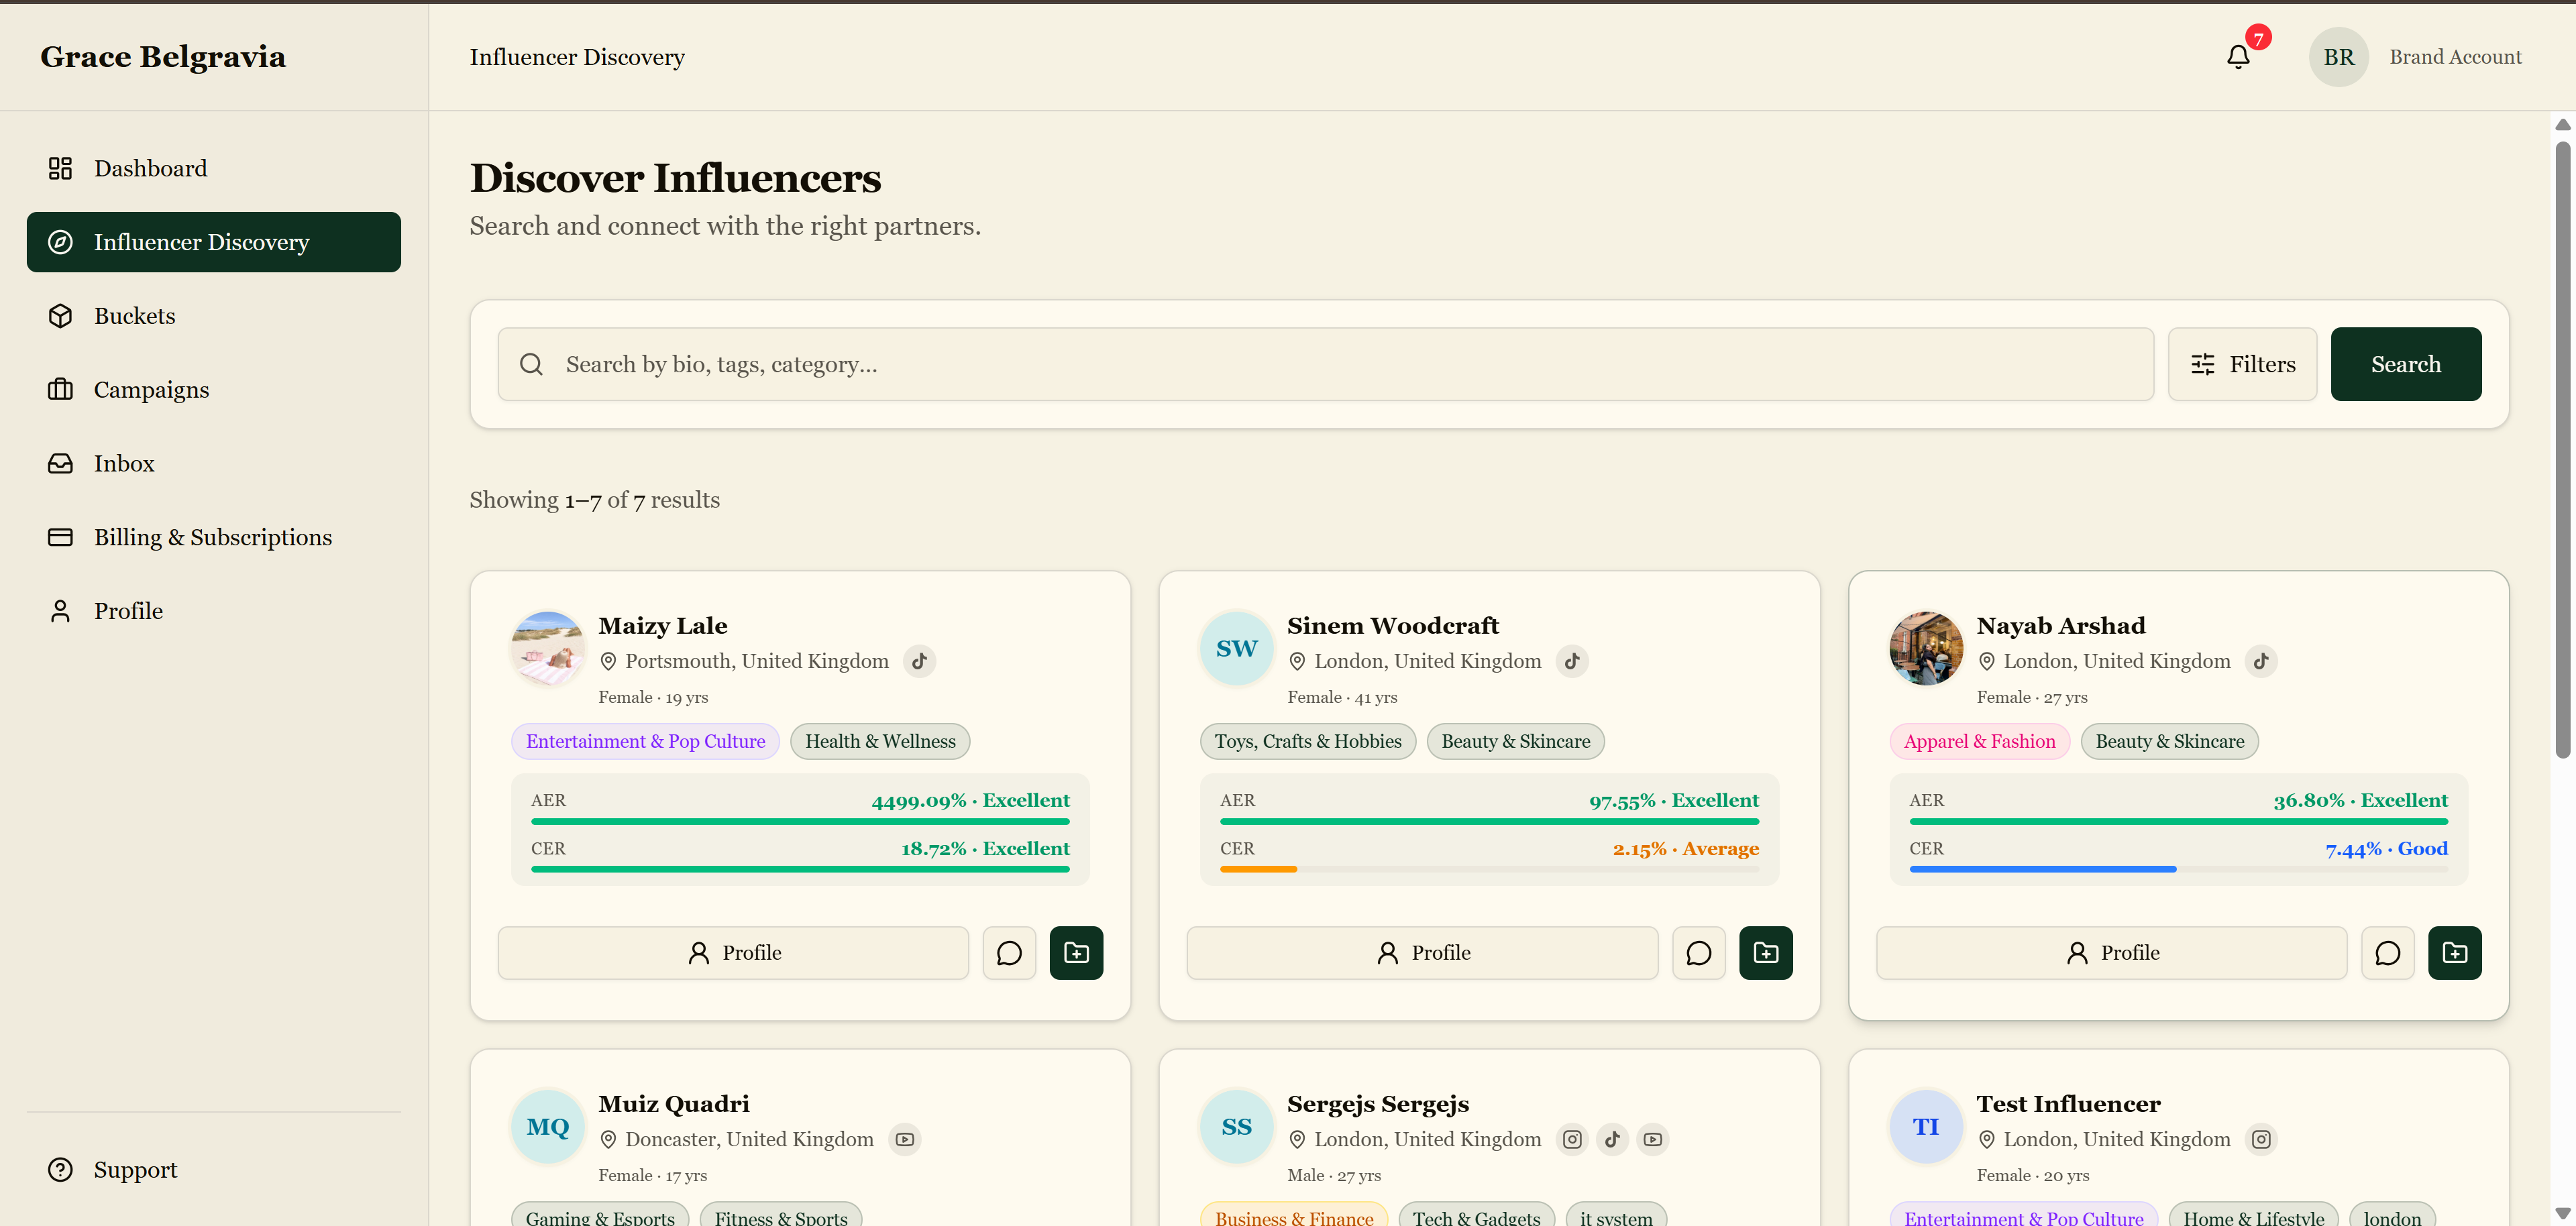2576x1226 pixels.
Task: Click TikTok icon on Maizy Lale card
Action: (x=919, y=661)
